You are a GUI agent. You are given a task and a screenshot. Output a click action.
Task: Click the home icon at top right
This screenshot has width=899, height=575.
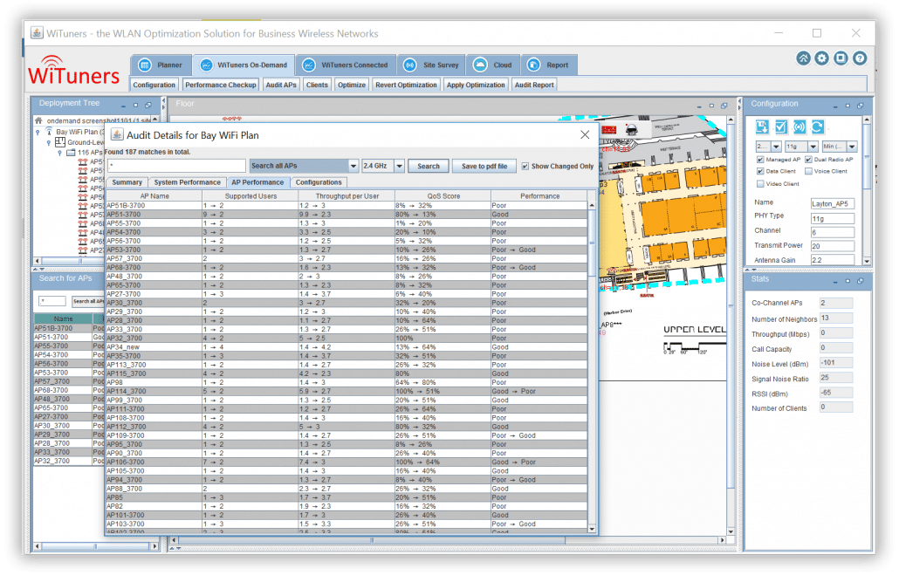tap(803, 58)
